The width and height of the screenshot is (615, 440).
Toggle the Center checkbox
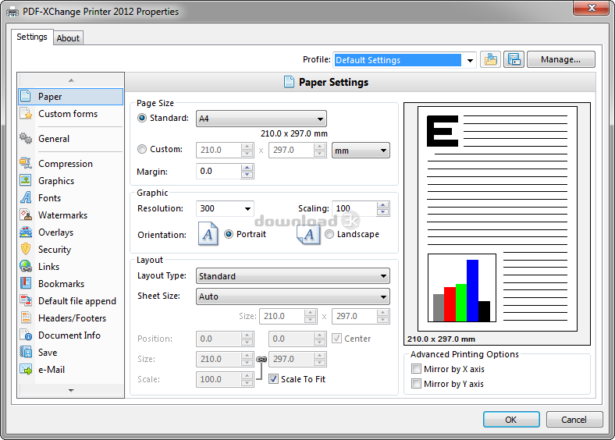click(336, 339)
